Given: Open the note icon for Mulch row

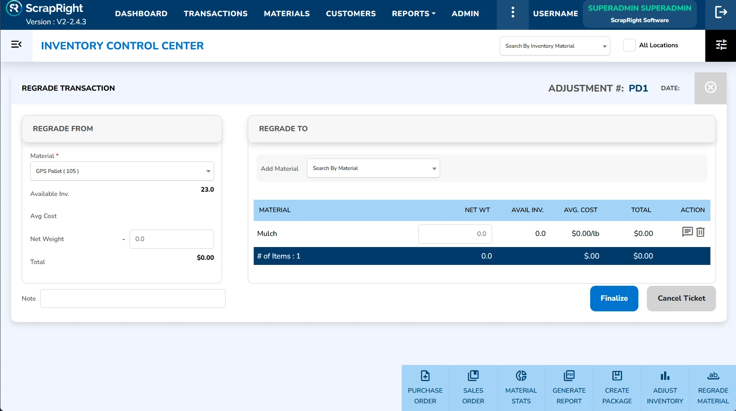Looking at the screenshot, I should tap(687, 232).
